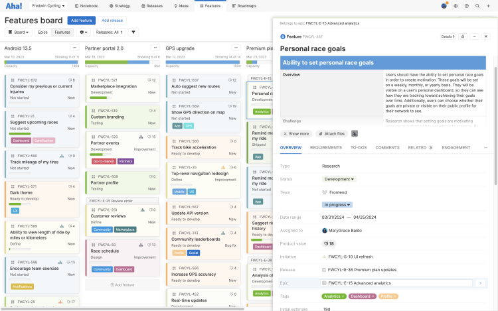The width and height of the screenshot is (498, 311).
Task: Click drag handle on FWCYL-521 card
Action: click(x=93, y=80)
